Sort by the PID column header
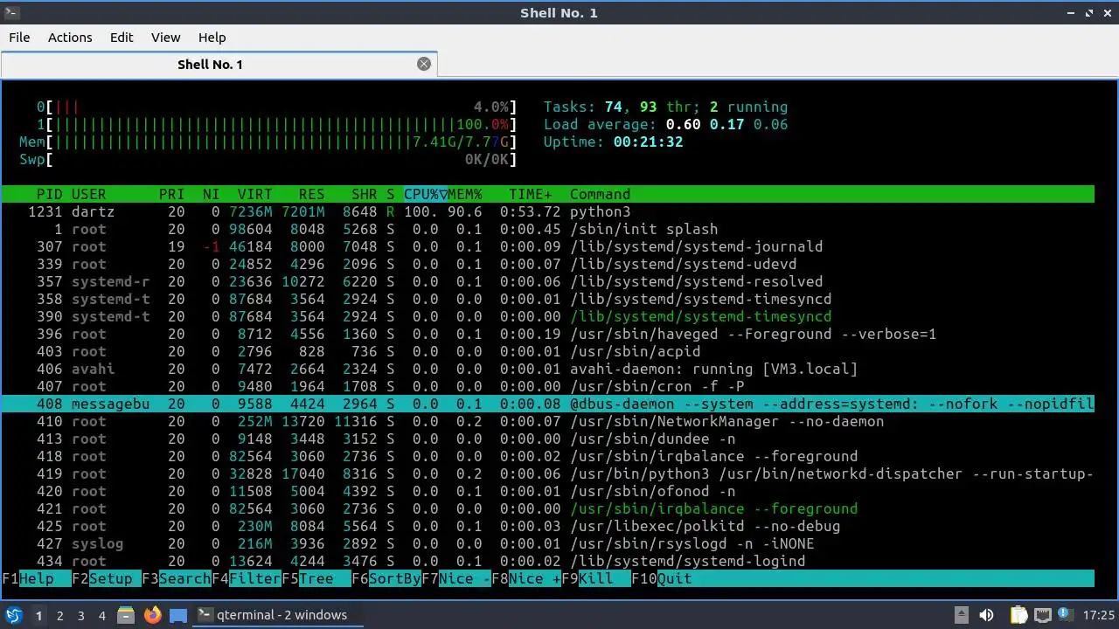The width and height of the screenshot is (1119, 629). click(x=49, y=194)
